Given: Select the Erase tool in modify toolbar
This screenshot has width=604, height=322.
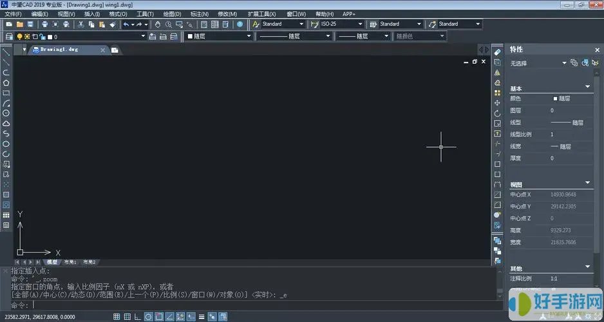Looking at the screenshot, I should (x=497, y=52).
